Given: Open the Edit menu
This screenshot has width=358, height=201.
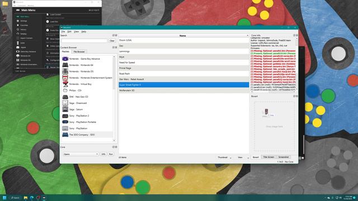Looking at the screenshot, I should pyautogui.click(x=69, y=32).
